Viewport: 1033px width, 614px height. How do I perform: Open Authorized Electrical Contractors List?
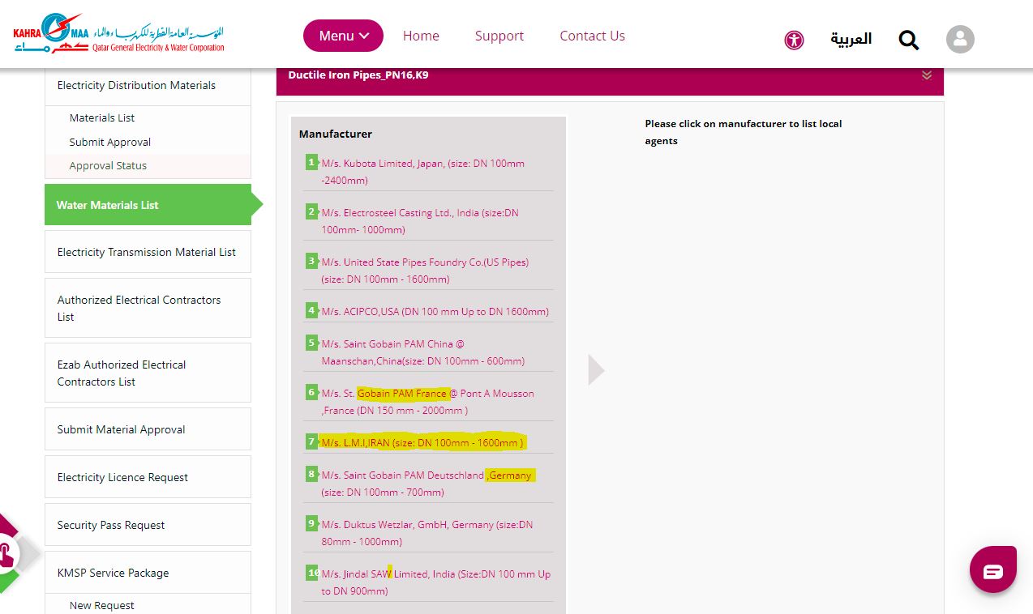tap(148, 308)
